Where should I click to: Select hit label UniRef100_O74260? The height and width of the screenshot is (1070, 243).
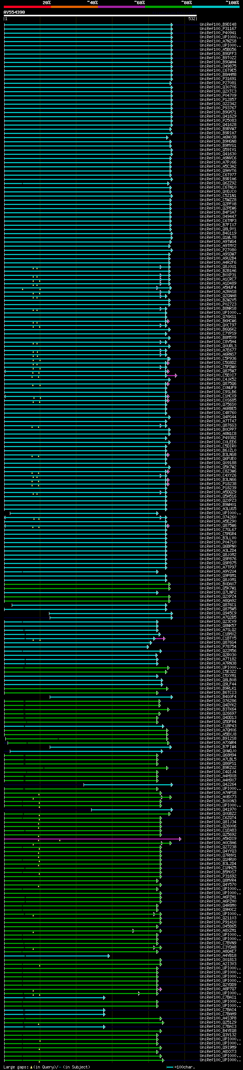point(218,517)
